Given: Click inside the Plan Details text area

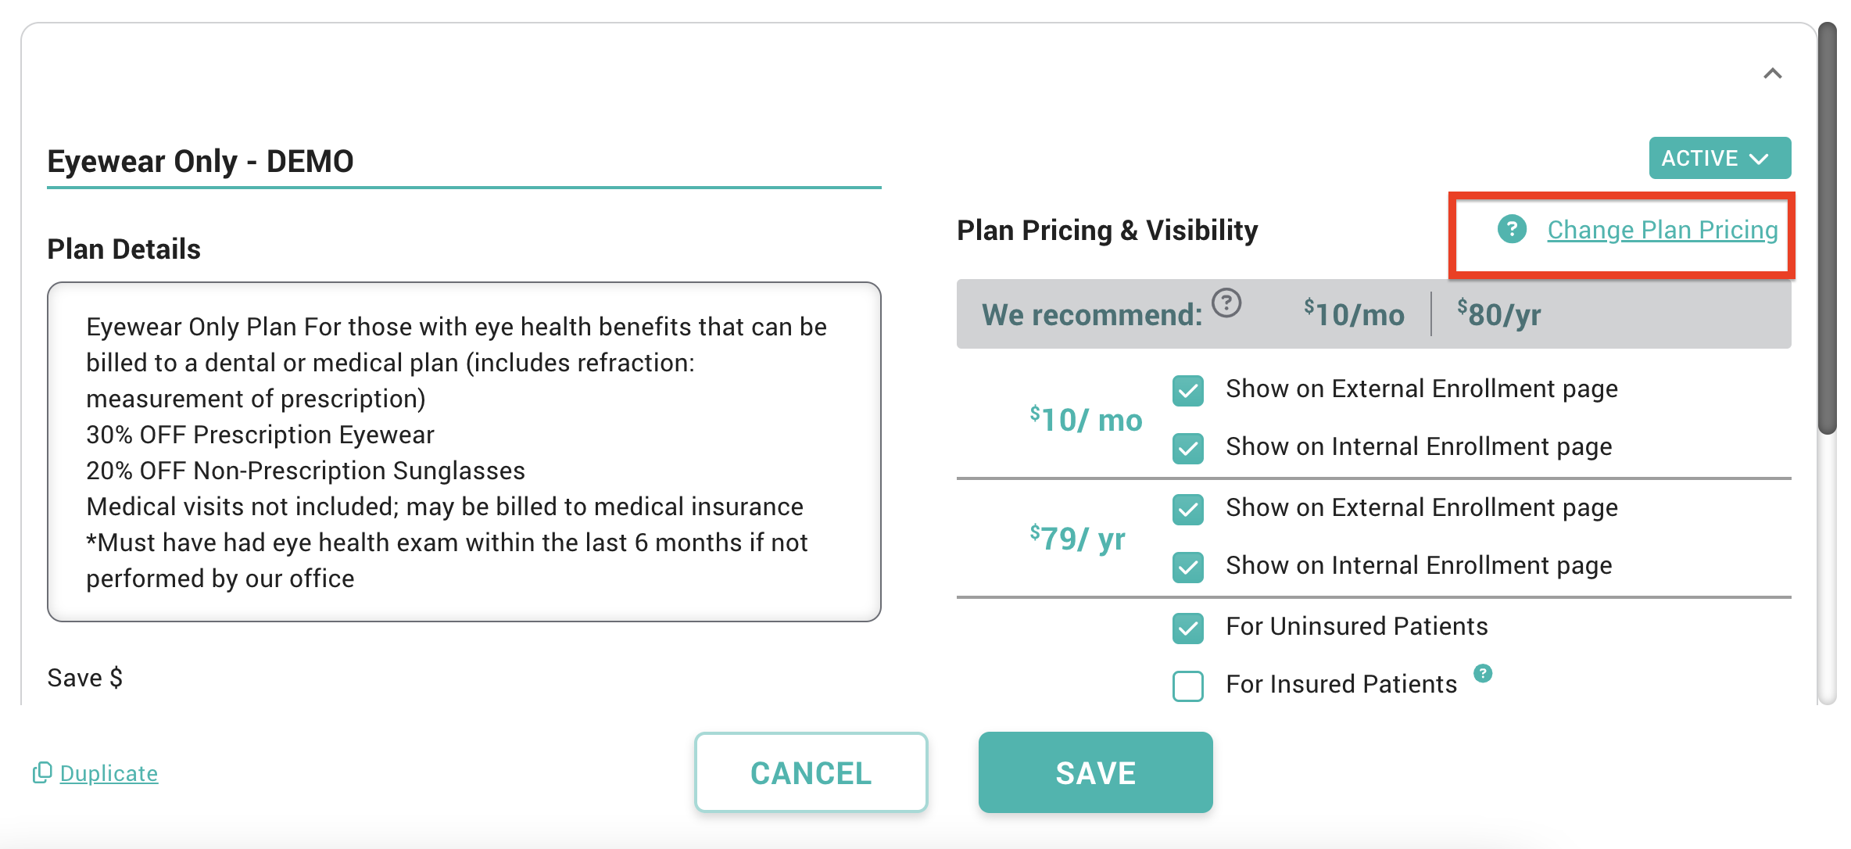Looking at the screenshot, I should (x=463, y=452).
